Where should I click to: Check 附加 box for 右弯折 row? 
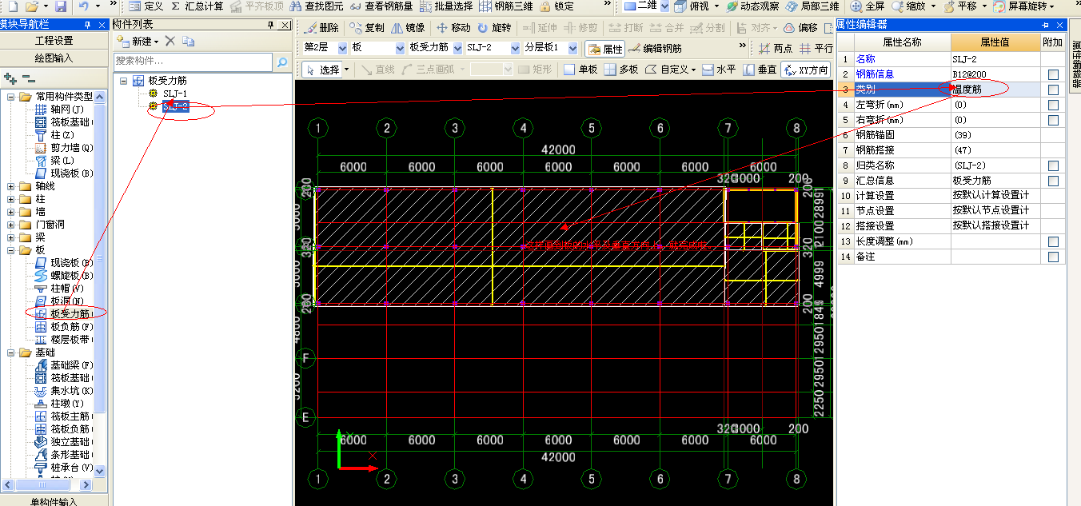click(1053, 120)
